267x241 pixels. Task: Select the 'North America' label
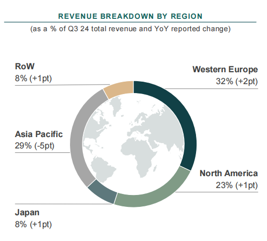pyautogui.click(x=229, y=173)
